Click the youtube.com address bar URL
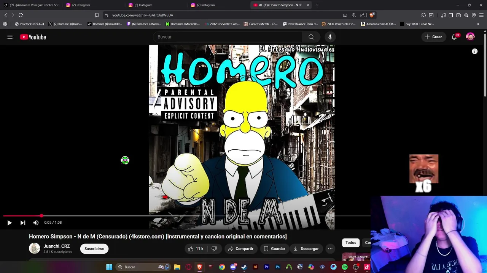487x273 pixels. (143, 15)
